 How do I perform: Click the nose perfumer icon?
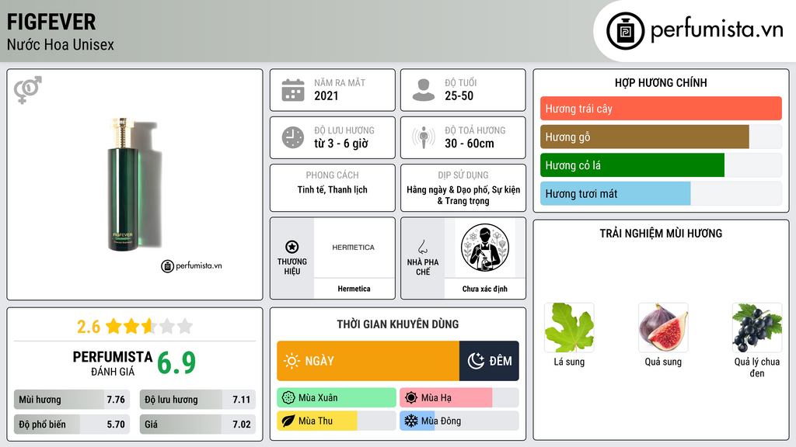422,247
